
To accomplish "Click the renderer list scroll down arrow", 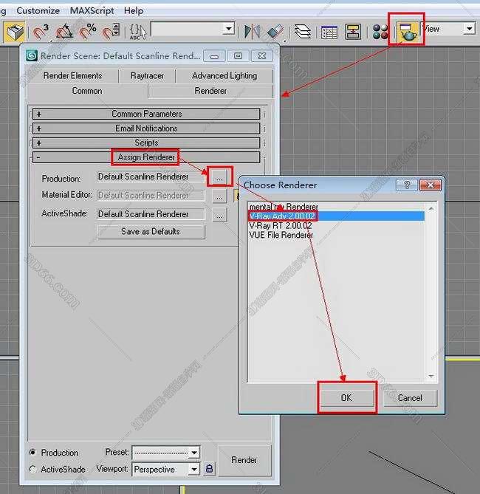I will (431, 376).
